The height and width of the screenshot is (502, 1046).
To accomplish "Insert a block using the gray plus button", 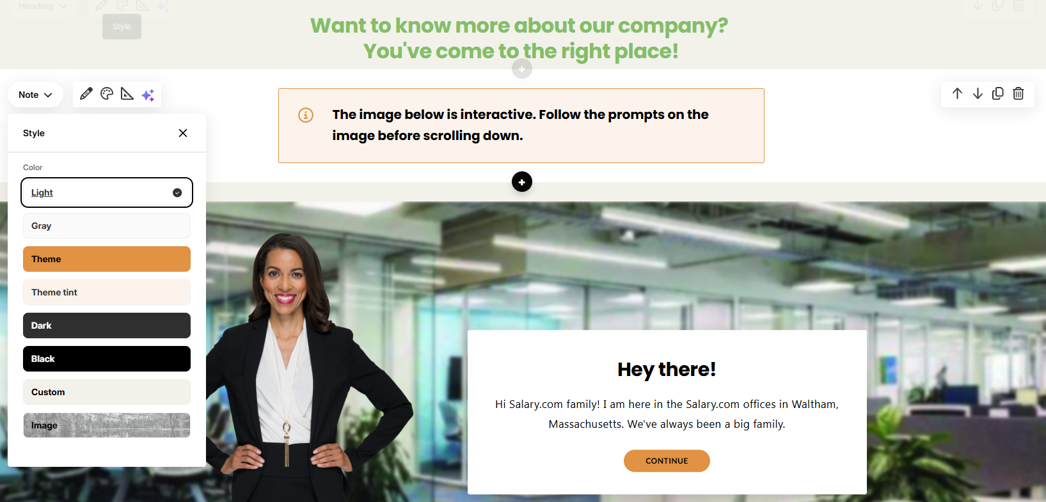I will (522, 68).
